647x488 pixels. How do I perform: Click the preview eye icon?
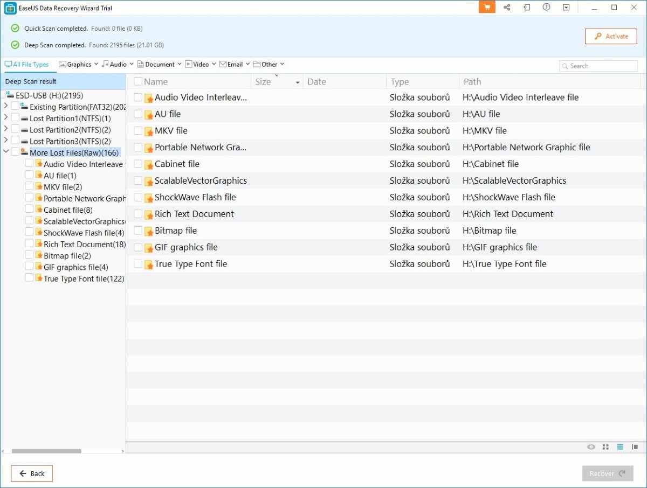coord(591,447)
